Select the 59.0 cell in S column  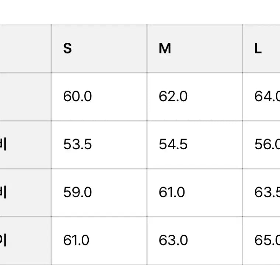99,192
